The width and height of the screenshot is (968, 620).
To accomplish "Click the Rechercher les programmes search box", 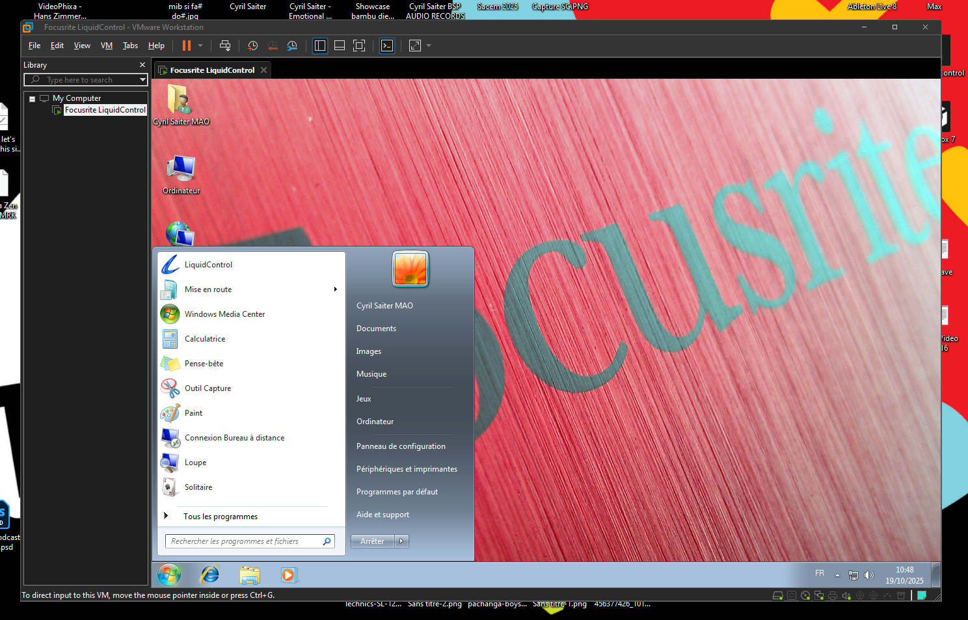I will point(250,541).
